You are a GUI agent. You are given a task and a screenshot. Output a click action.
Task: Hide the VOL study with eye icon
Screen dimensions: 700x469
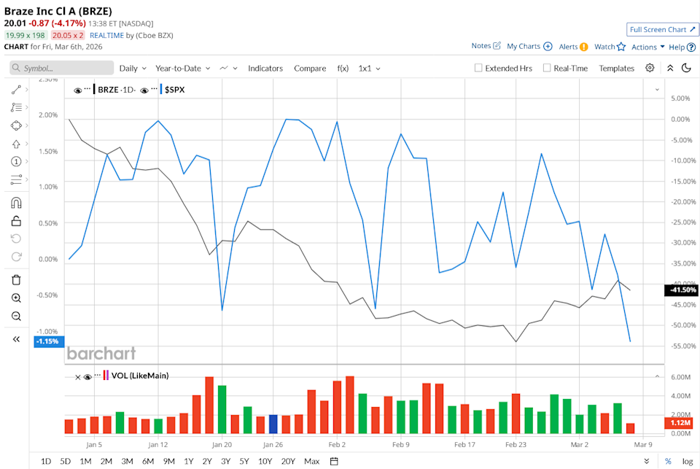(x=87, y=376)
